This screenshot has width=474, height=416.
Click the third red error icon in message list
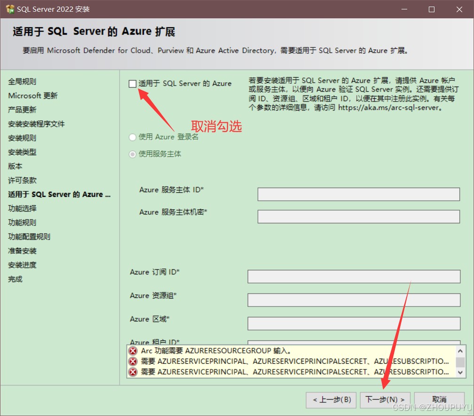click(x=133, y=372)
